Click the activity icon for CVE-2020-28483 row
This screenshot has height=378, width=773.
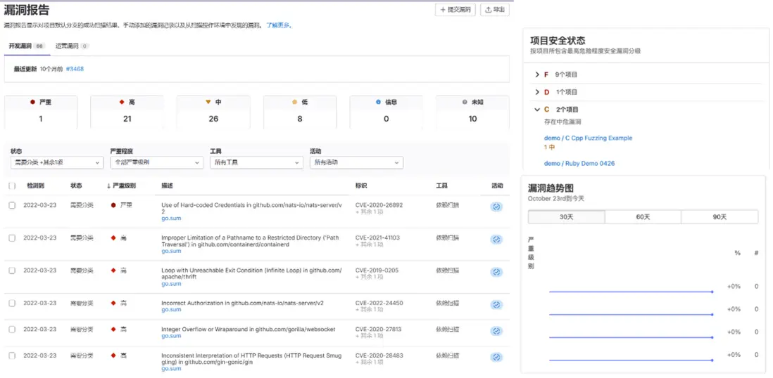point(496,357)
